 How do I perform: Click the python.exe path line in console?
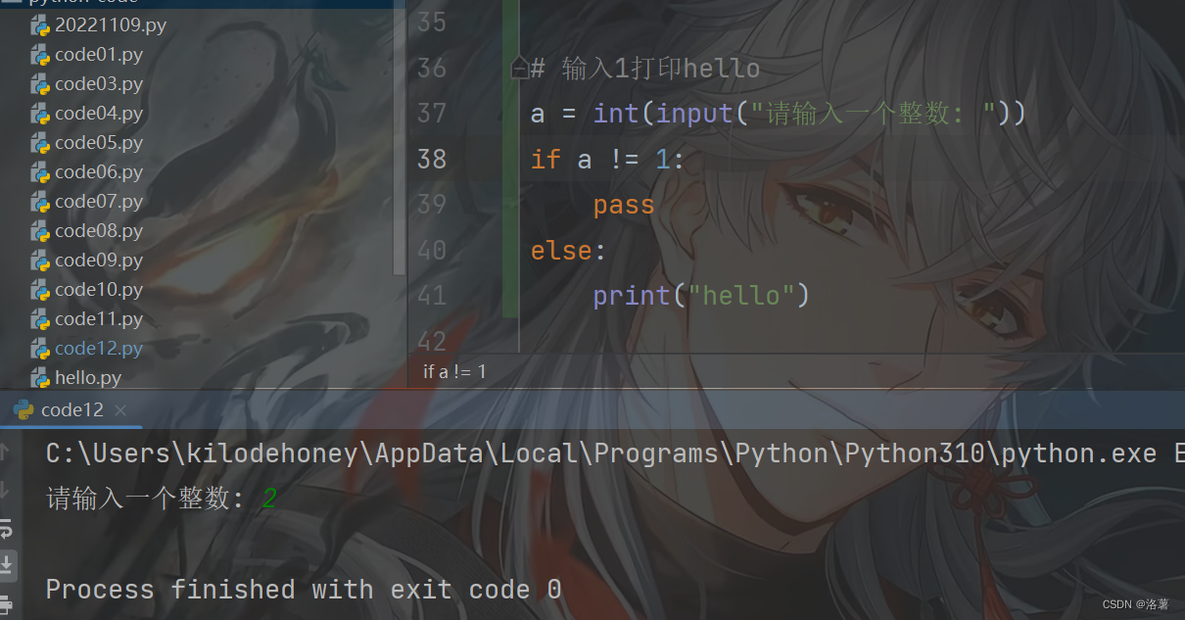[615, 453]
